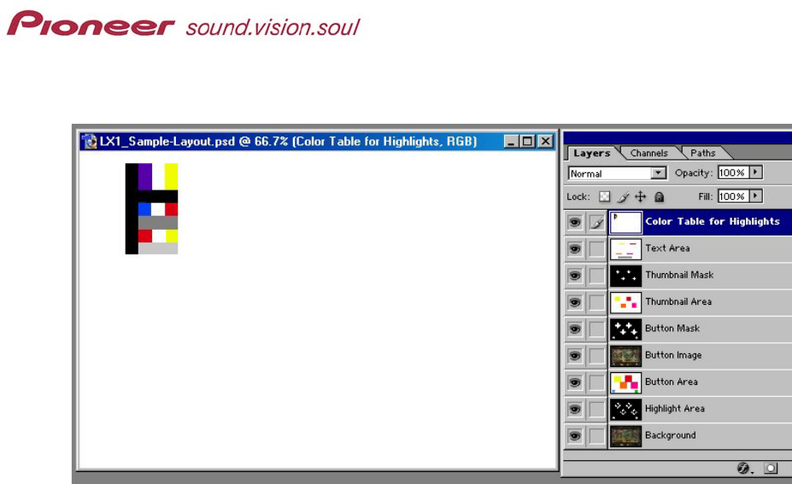Screen dimensions: 792x484
Task: Hide the Button Image layer
Action: tap(575, 356)
